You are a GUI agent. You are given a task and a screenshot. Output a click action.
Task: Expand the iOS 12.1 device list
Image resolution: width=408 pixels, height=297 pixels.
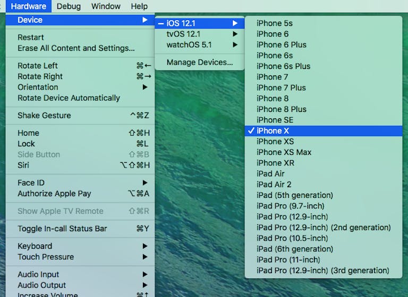pos(200,23)
